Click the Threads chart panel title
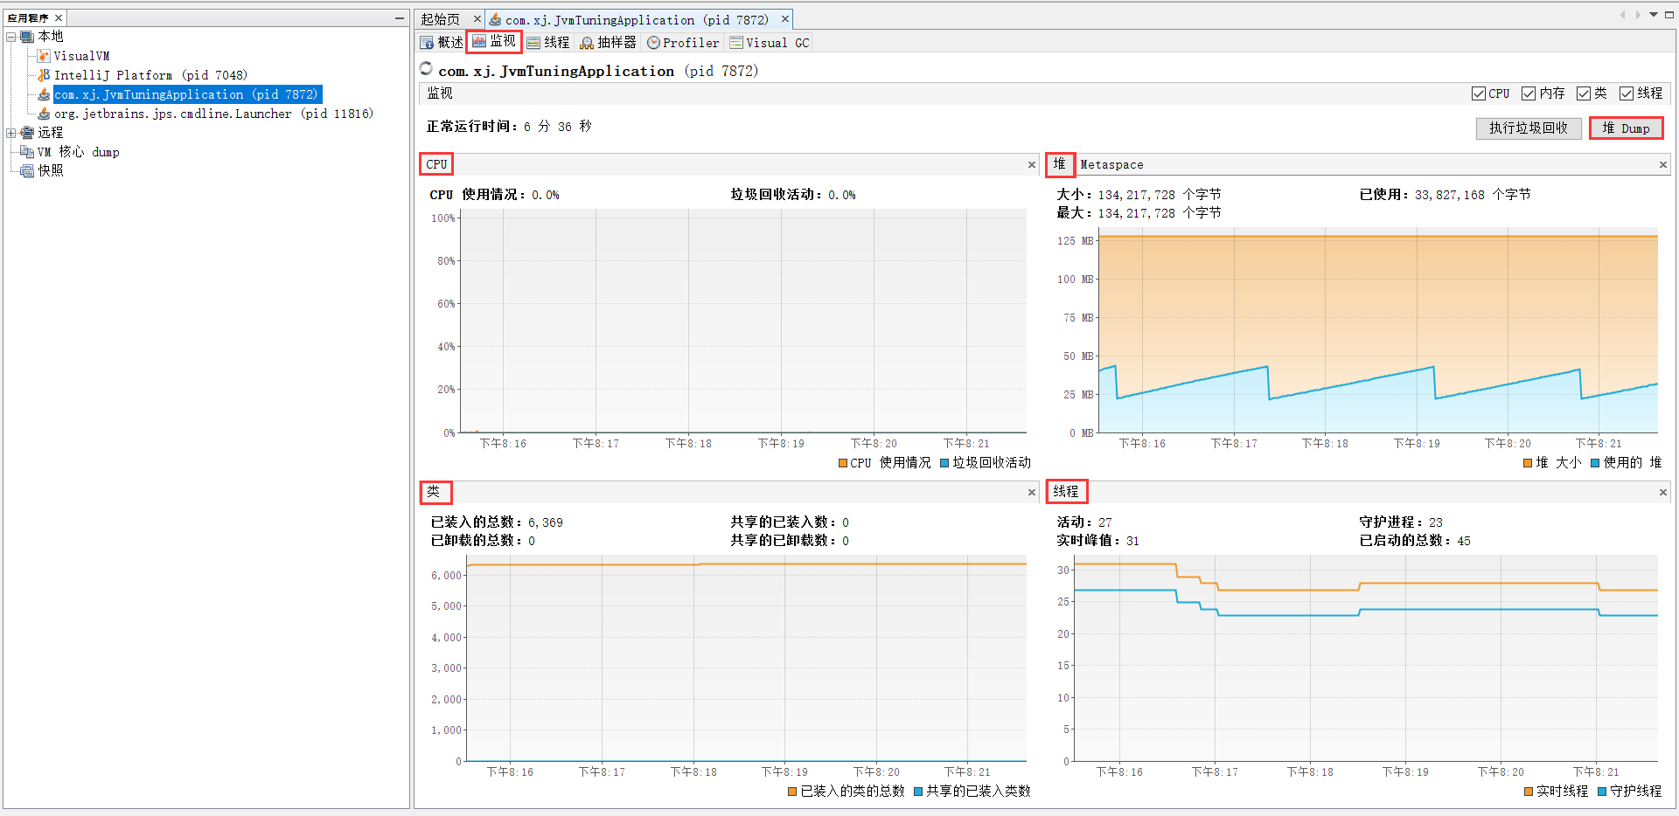This screenshot has width=1679, height=816. (1066, 492)
